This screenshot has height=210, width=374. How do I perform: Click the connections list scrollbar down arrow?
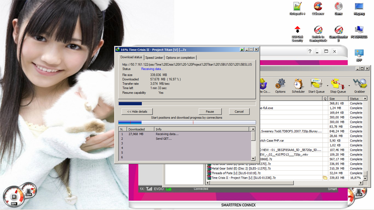click(253, 158)
